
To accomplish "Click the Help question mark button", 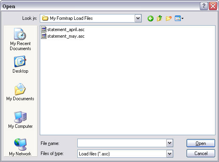I will [204, 6].
